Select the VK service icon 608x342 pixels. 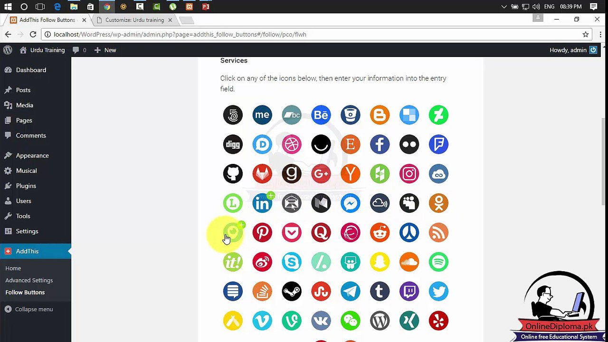321,321
